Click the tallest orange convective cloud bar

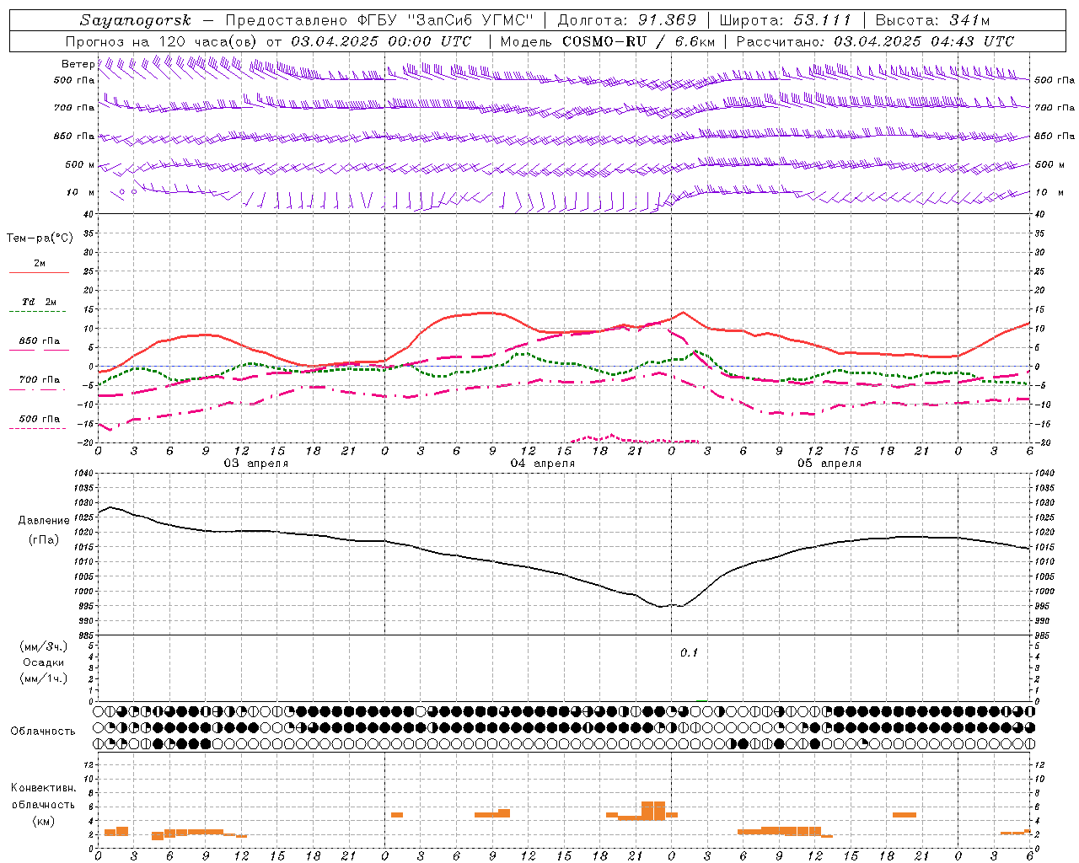(653, 811)
